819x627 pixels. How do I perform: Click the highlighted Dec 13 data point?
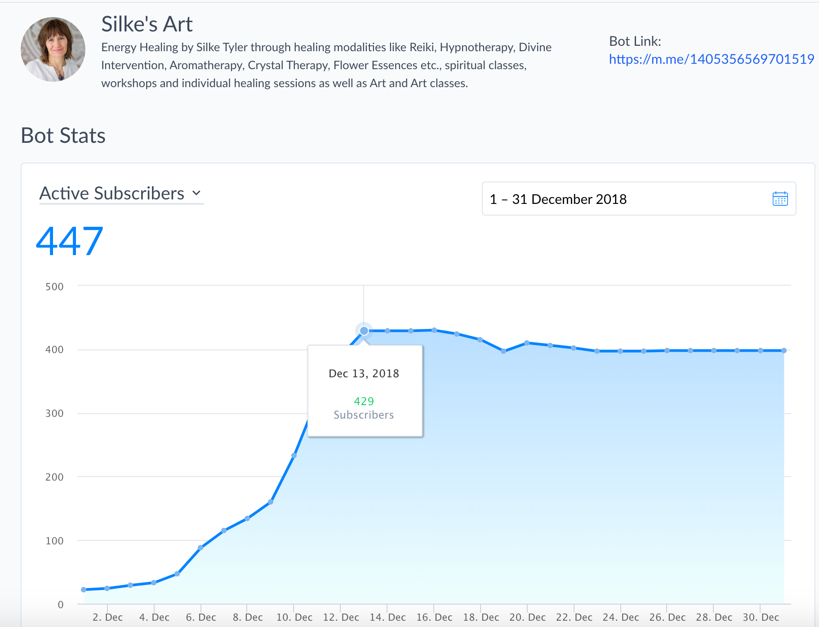[x=364, y=331]
